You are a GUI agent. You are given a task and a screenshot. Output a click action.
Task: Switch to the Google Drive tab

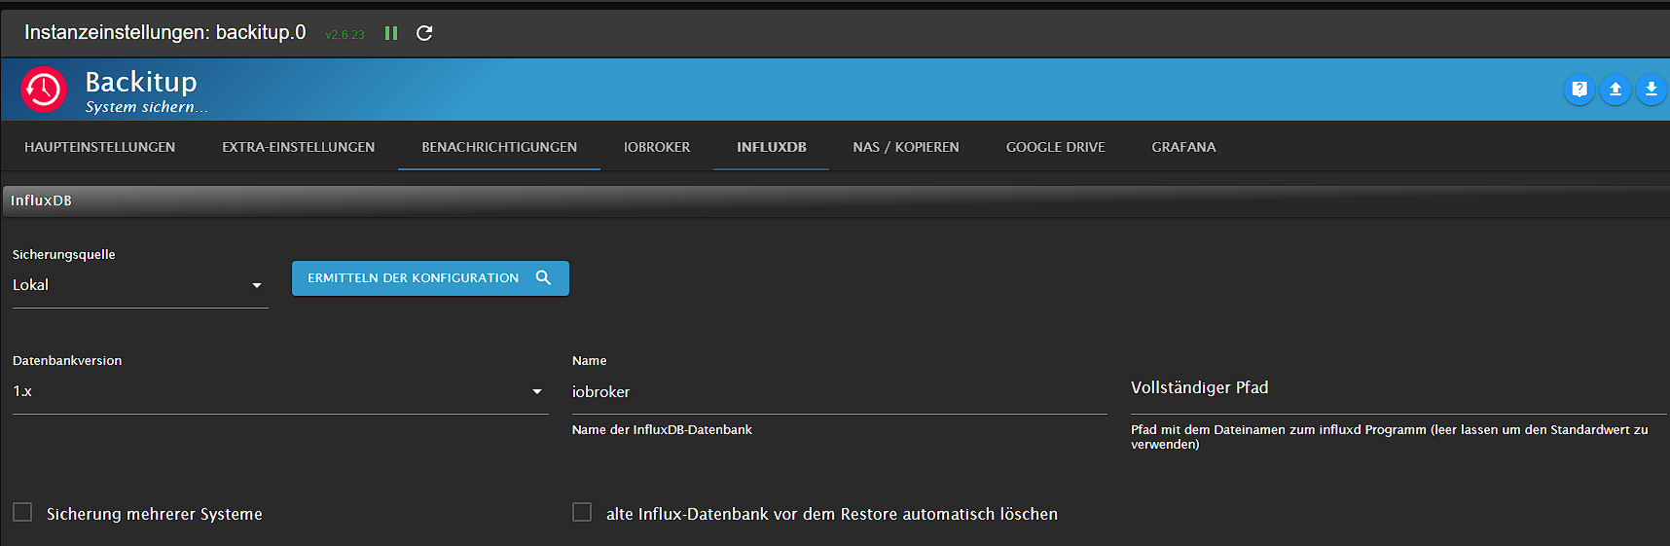pos(1056,147)
